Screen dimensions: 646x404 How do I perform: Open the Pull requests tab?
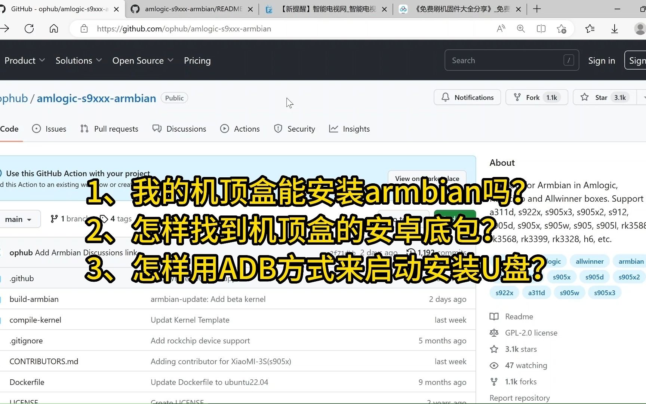[x=109, y=129]
